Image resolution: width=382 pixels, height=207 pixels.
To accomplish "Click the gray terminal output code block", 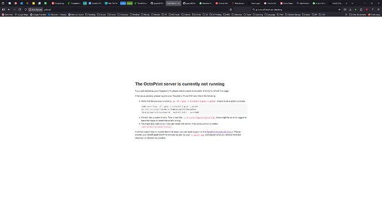I will click(194, 109).
